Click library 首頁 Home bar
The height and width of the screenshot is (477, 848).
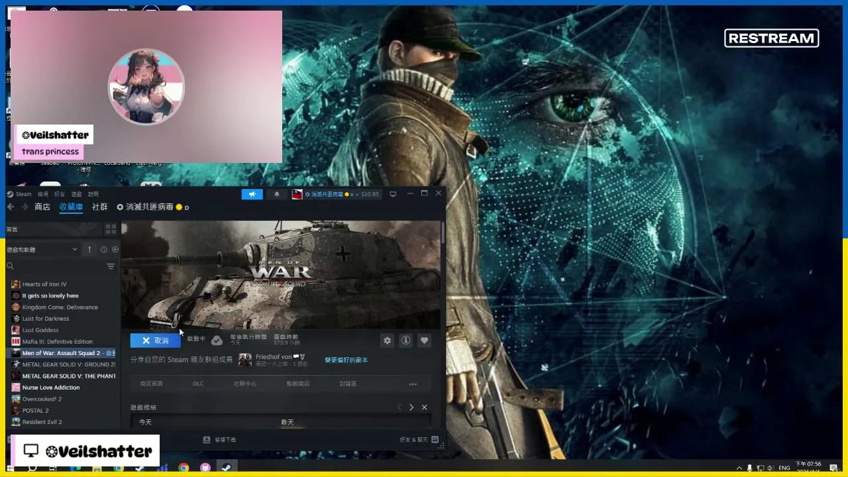point(52,229)
